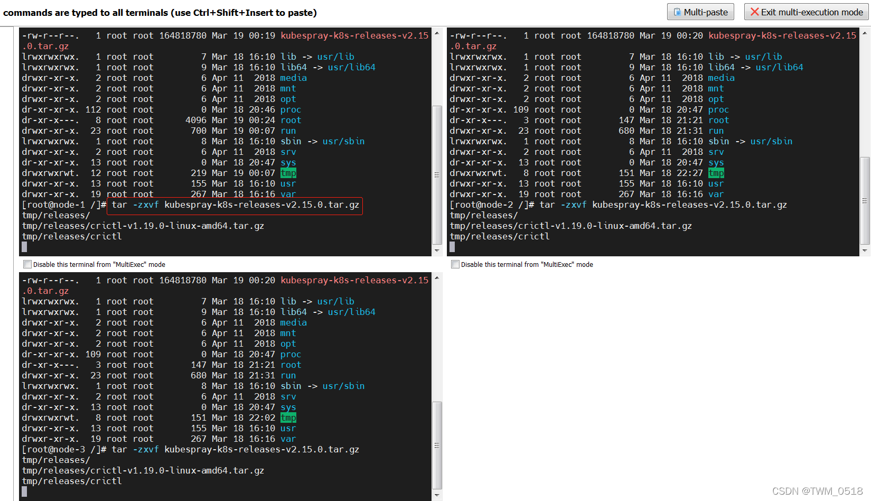Viewport: 871px width, 501px height.
Task: Click the Multi-paste button
Action: (700, 12)
